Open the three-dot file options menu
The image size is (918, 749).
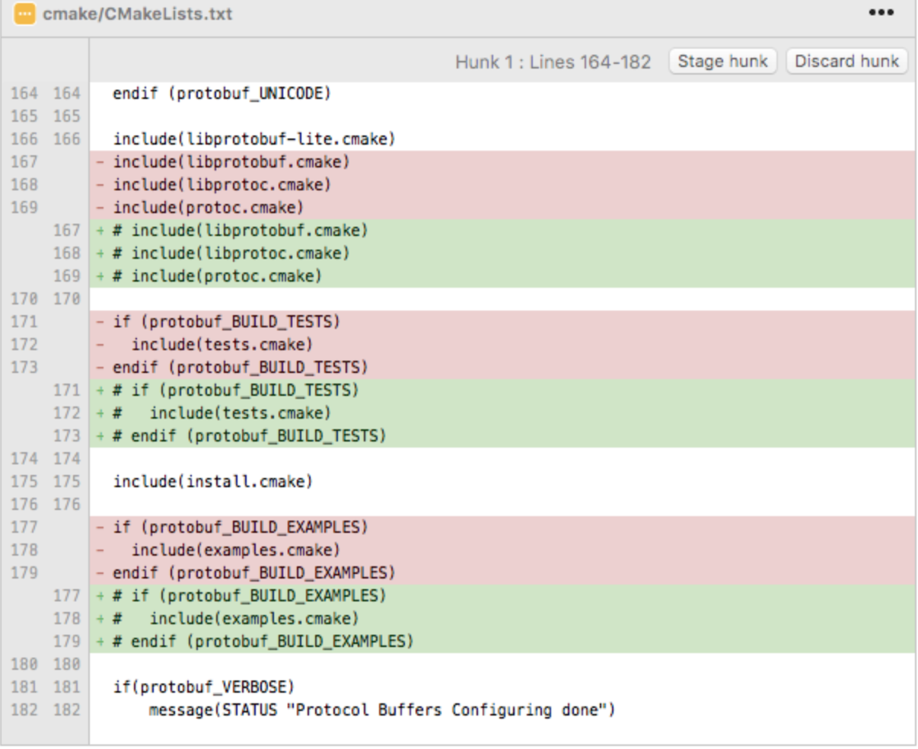(x=881, y=13)
